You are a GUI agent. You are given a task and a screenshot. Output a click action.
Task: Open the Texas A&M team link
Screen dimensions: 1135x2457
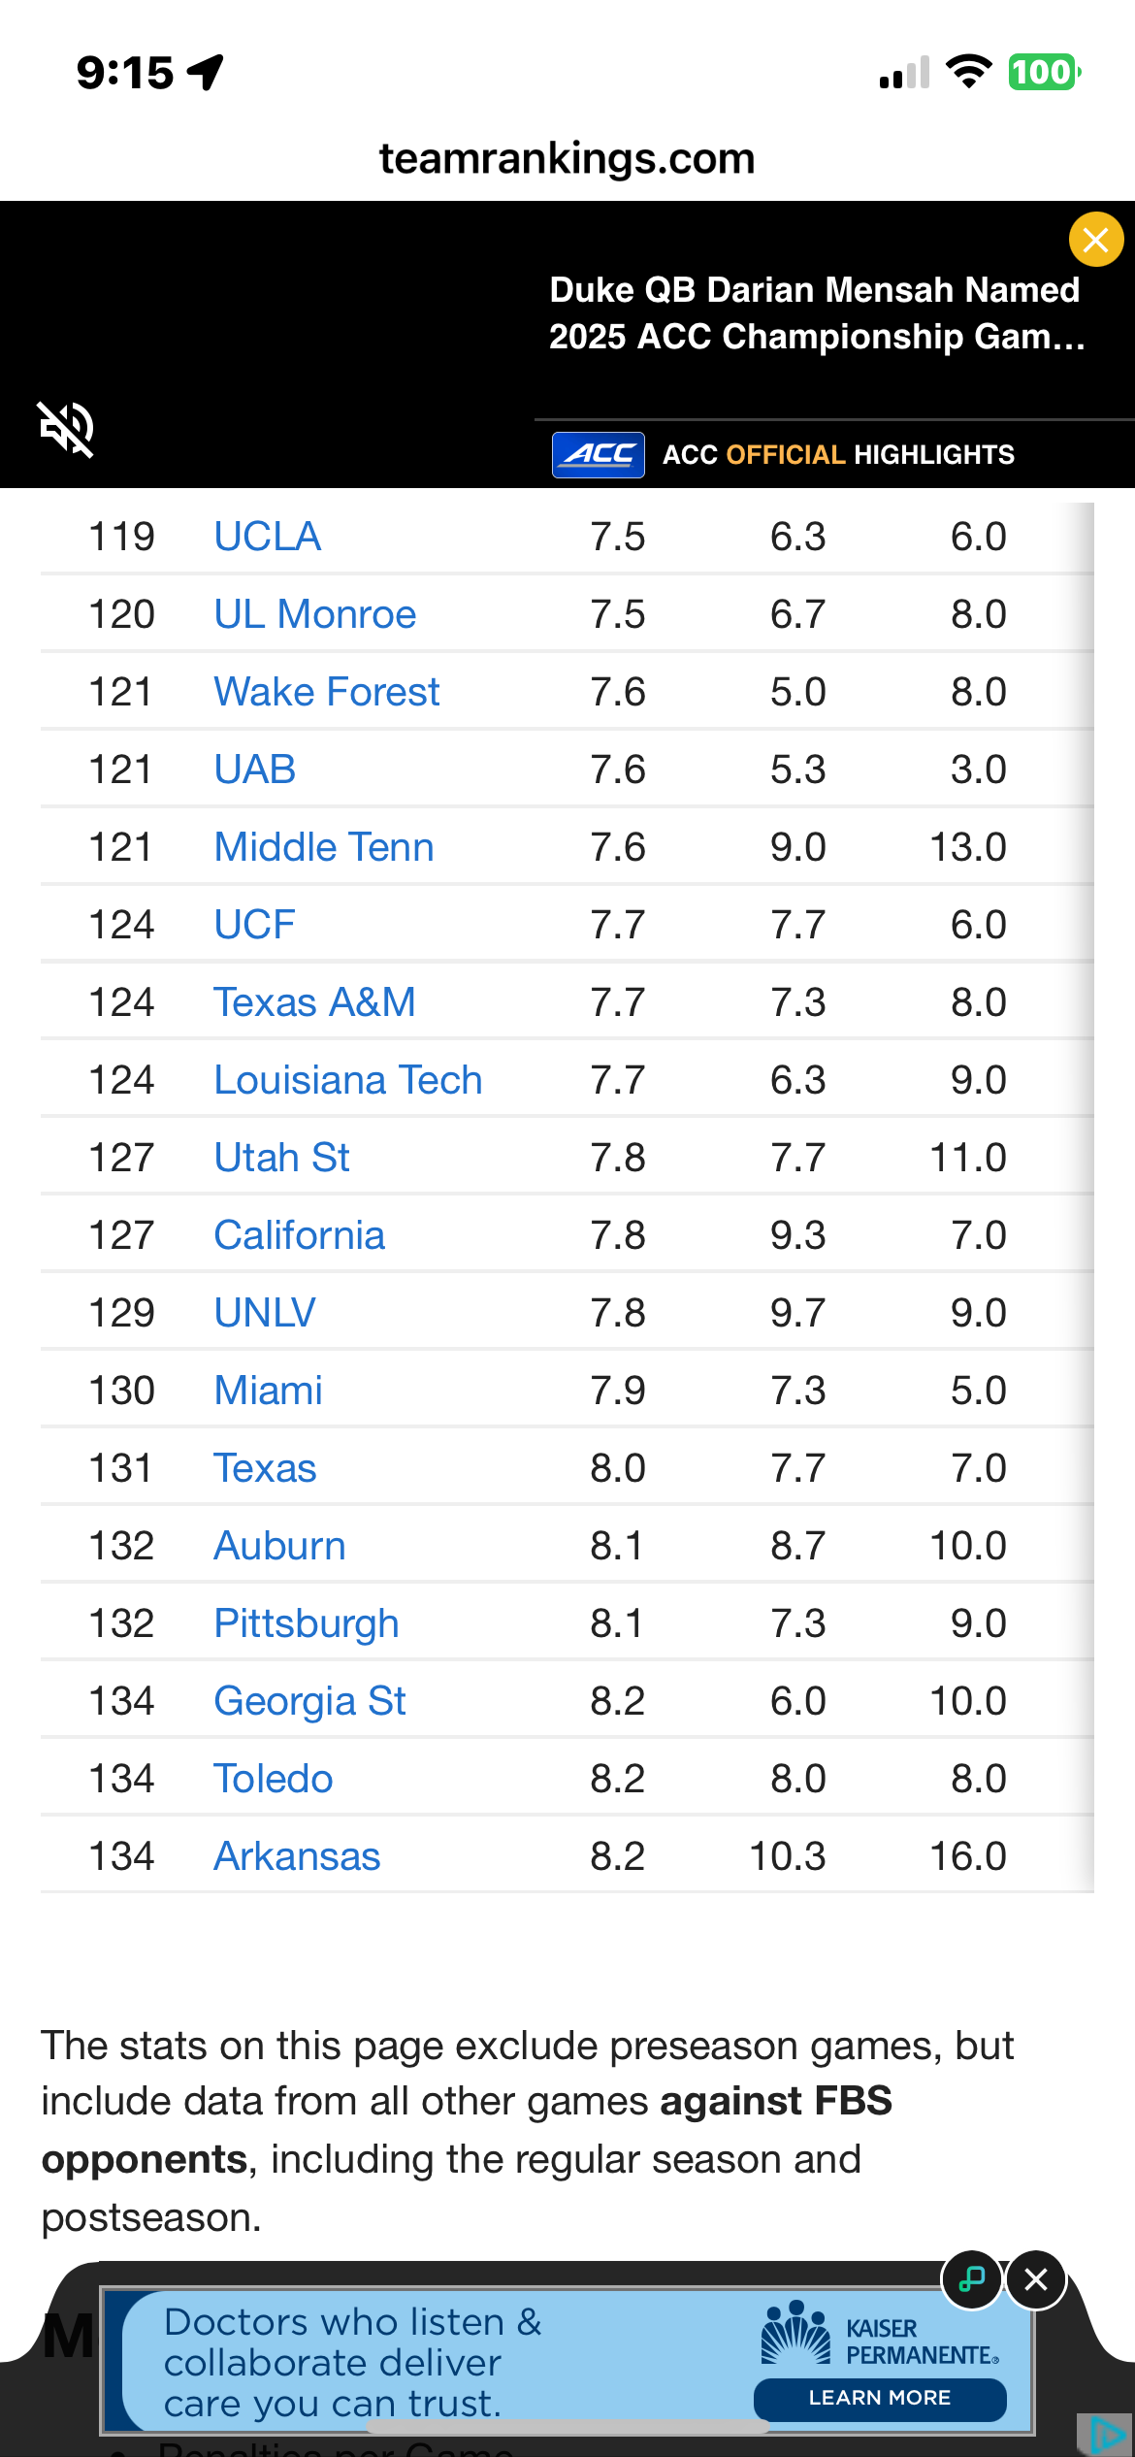pos(314,1002)
